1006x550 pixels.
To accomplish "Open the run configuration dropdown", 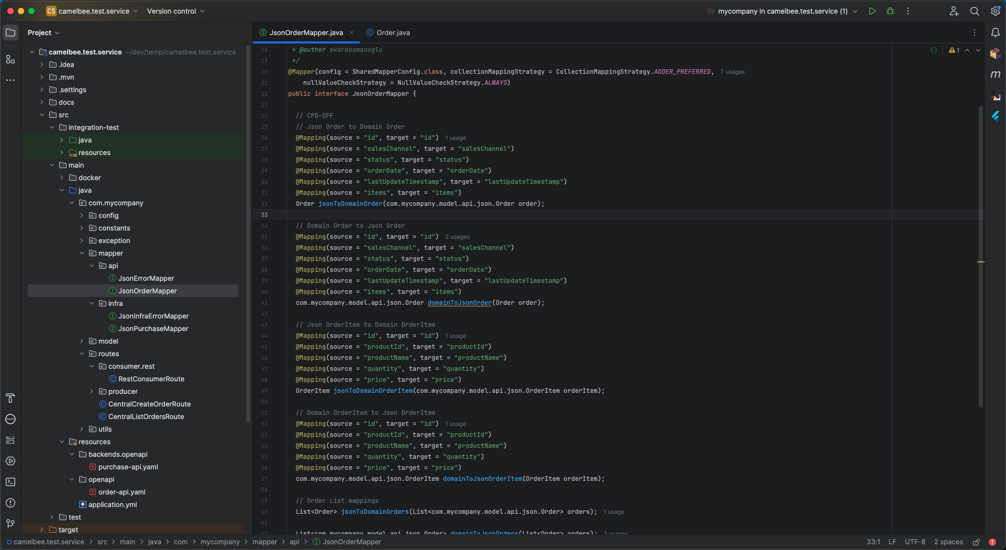I will pos(855,11).
